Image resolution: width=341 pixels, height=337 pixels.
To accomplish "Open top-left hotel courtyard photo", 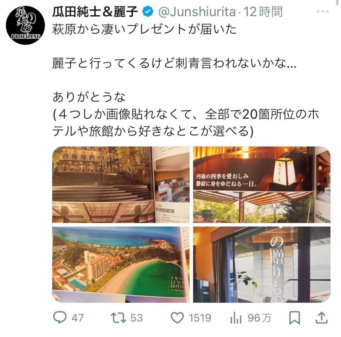I will (121, 185).
